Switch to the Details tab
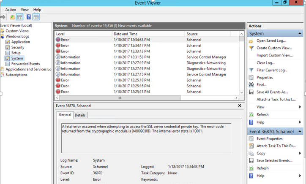Viewport: 306px width, 184px height. click(x=80, y=115)
